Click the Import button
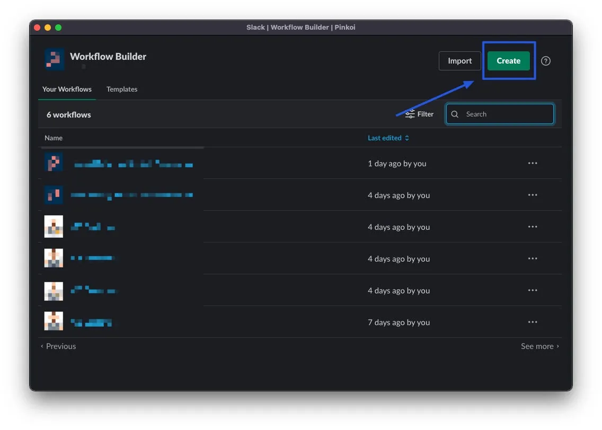 [459, 61]
